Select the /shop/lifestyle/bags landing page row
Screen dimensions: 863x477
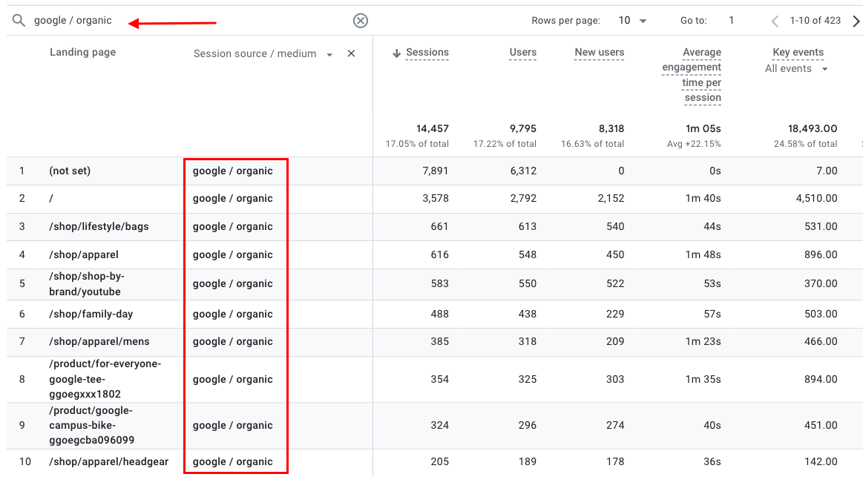(99, 226)
